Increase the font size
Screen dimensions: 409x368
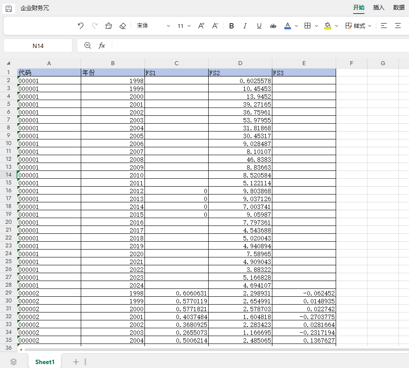coord(201,26)
